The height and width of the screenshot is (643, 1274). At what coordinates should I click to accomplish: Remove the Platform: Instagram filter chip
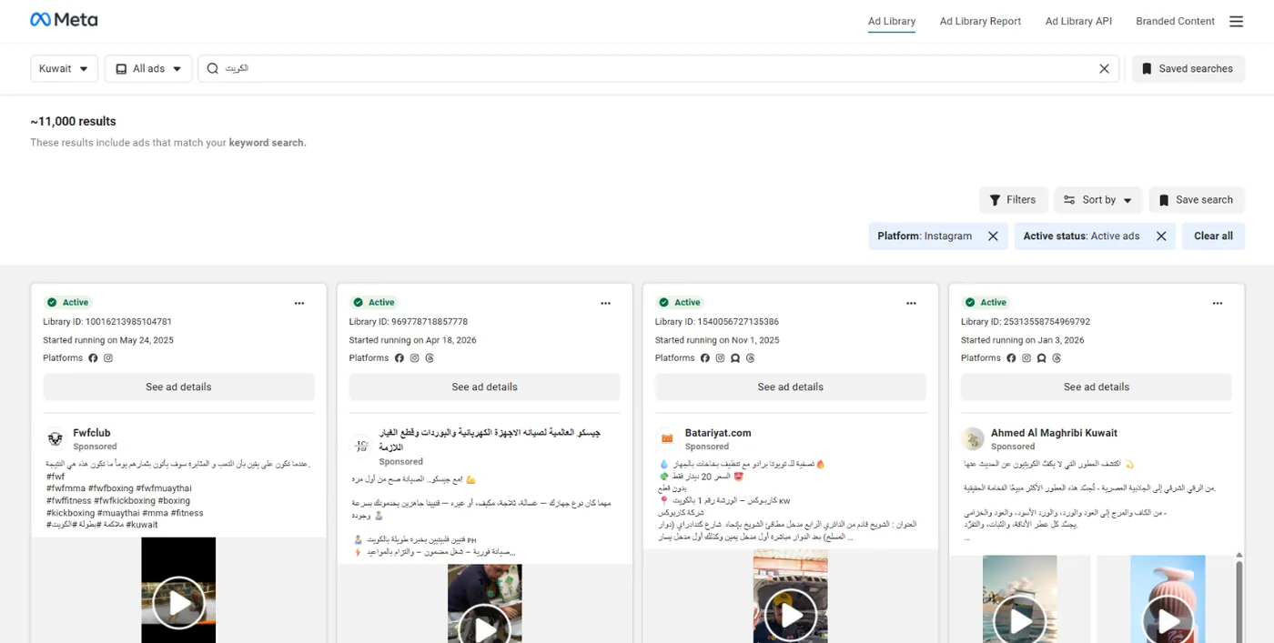click(x=993, y=236)
